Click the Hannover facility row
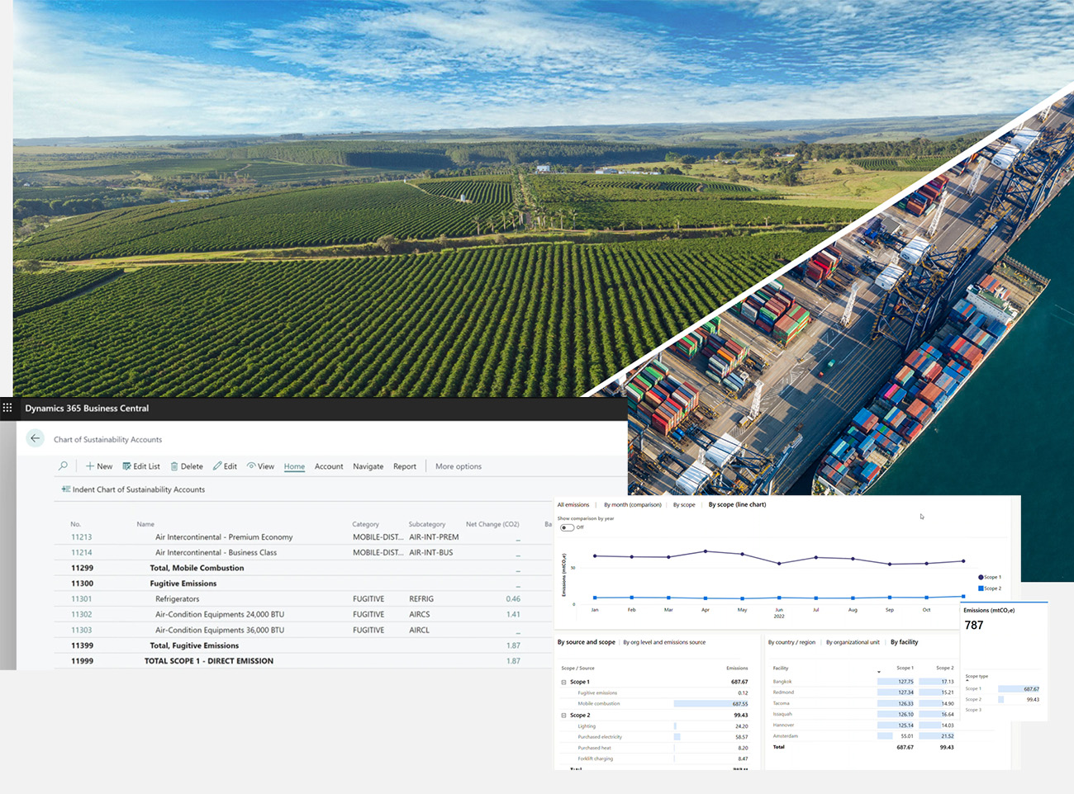 tap(863, 725)
